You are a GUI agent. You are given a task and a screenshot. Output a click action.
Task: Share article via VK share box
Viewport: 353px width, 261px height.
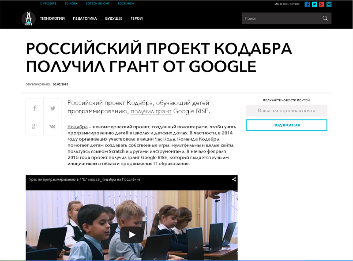click(x=53, y=126)
